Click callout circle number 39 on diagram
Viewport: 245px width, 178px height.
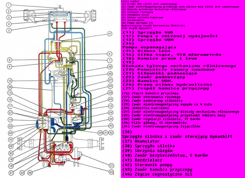tap(10, 87)
